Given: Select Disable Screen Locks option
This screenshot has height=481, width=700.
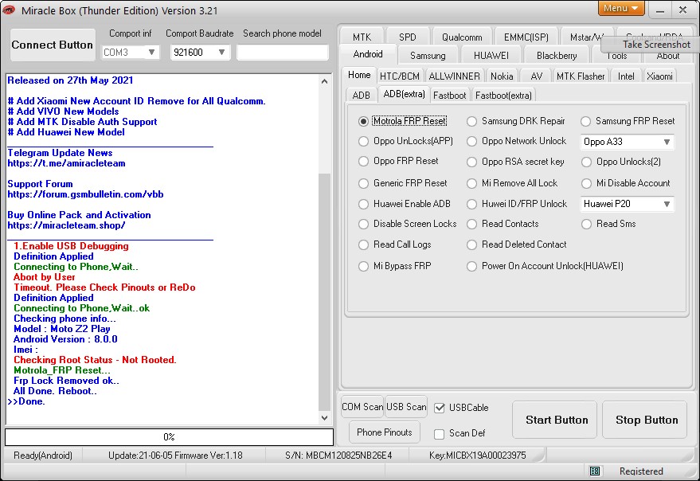Looking at the screenshot, I should tap(363, 224).
